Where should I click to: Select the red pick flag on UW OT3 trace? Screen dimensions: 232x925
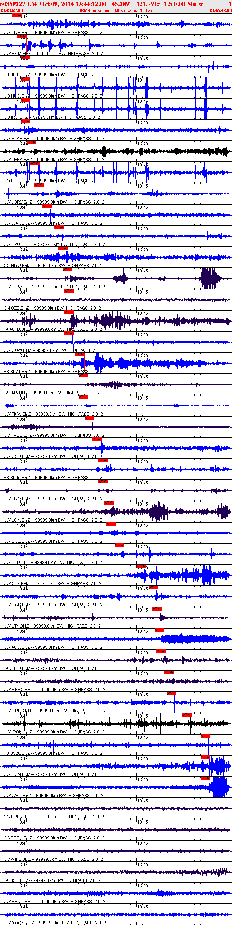141,566
